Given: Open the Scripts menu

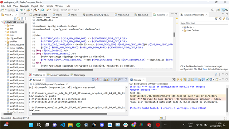Looking at the screenshot, I should pos(50,6).
